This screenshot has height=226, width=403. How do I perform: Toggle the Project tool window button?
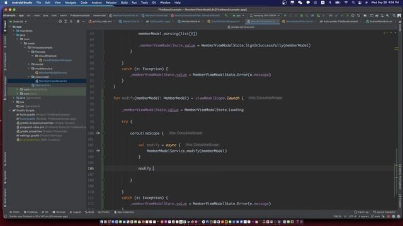tap(5, 26)
